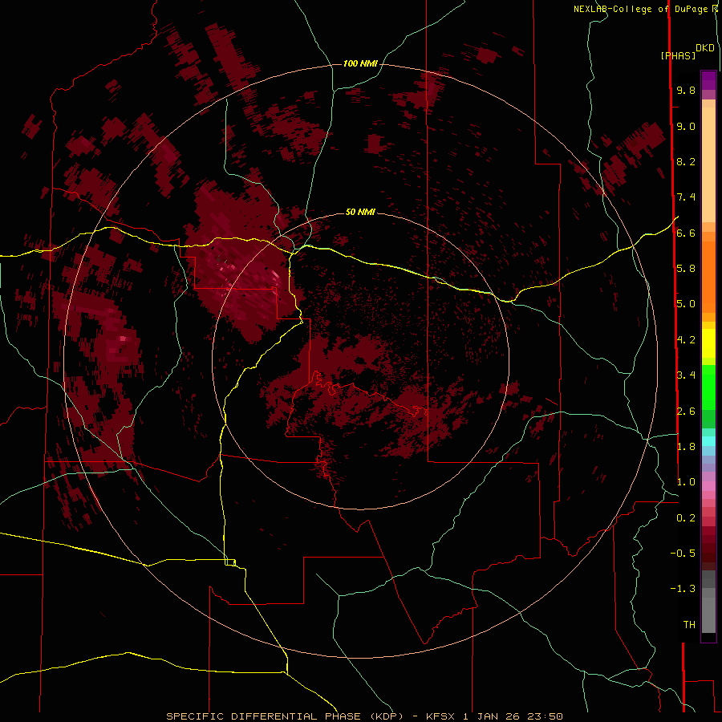Click the 5.0 value on the scale

(x=686, y=304)
